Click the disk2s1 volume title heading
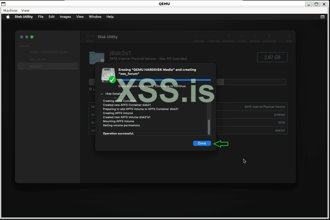Screen dimensions: 330x220 [120, 53]
